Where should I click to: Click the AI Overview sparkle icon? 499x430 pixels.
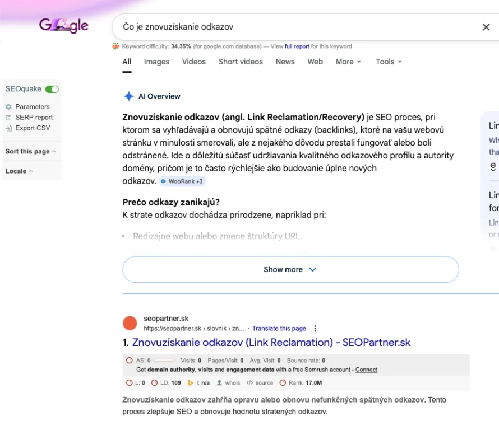(128, 96)
